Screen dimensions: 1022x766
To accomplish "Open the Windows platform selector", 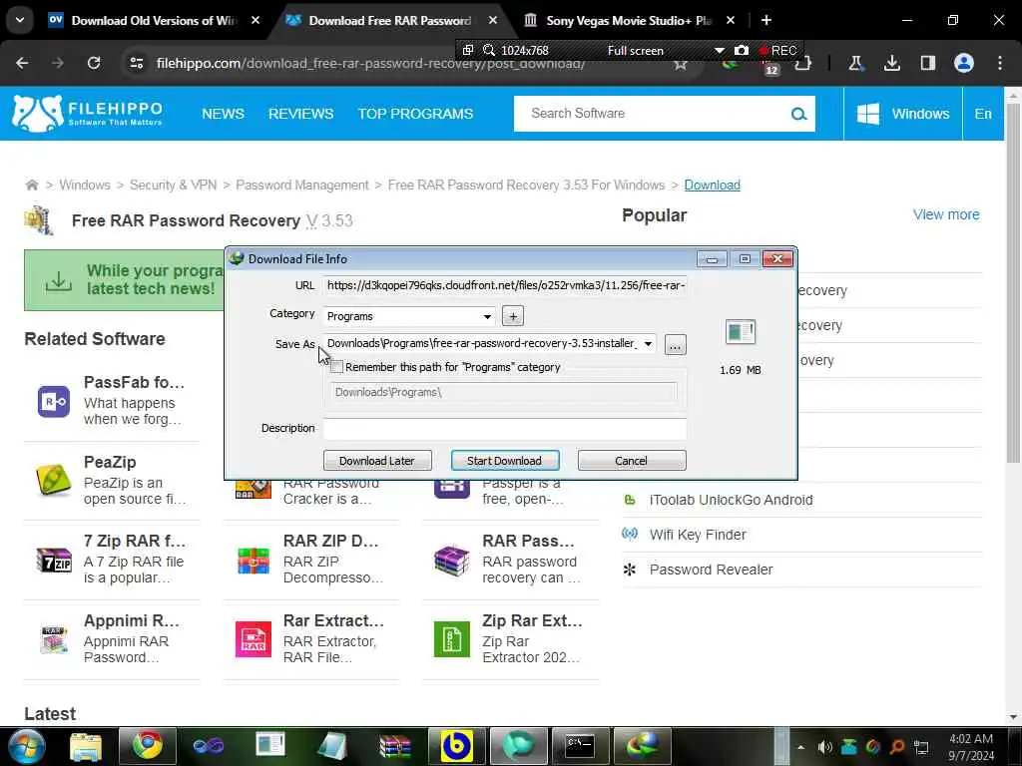I will click(902, 114).
